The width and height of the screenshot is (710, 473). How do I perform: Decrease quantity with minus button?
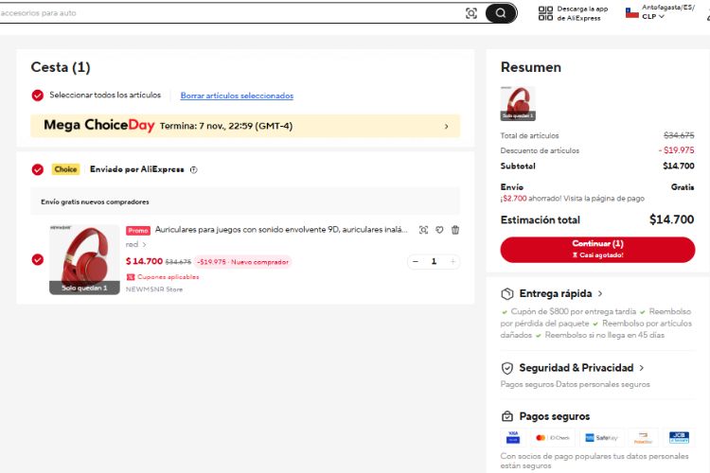pyautogui.click(x=416, y=261)
